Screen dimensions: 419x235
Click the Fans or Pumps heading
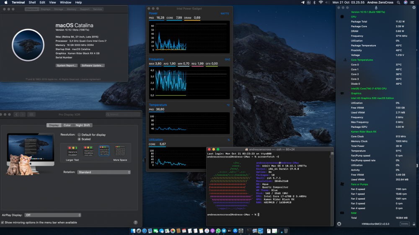point(360,184)
